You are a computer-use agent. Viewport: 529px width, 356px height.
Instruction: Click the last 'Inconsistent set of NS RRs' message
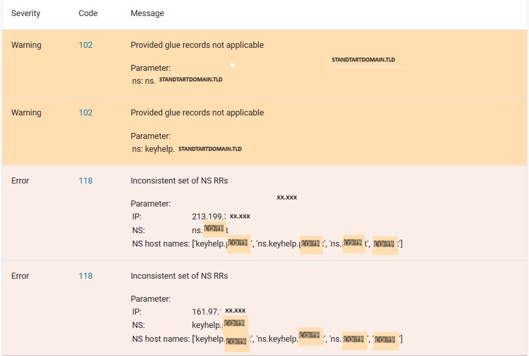(179, 276)
